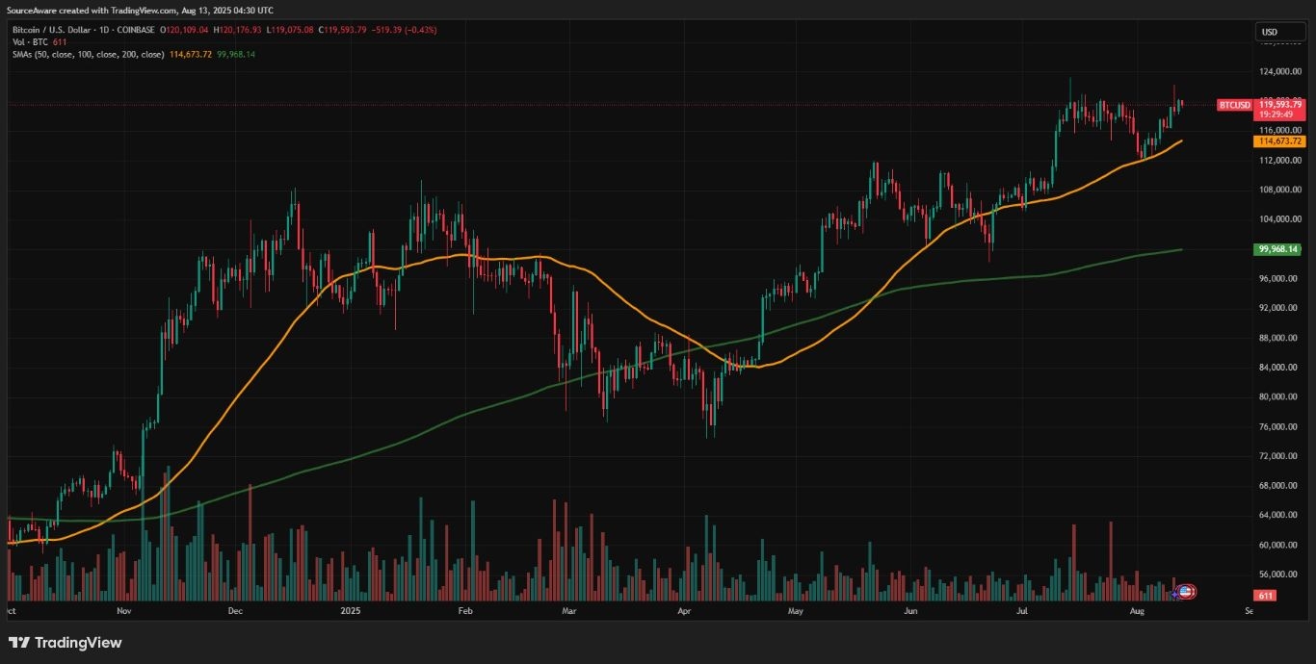1316x664 pixels.
Task: Click the 104,000.00 price axis label
Action: [1279, 219]
